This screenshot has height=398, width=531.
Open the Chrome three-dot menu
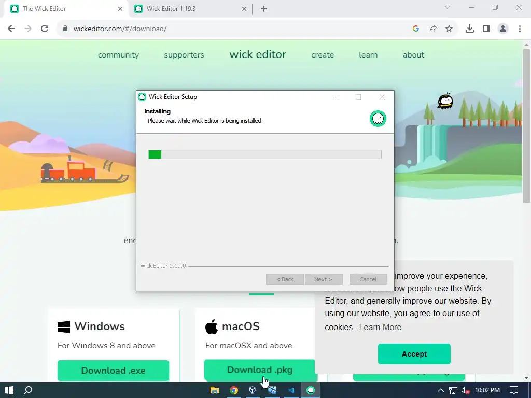pyautogui.click(x=520, y=29)
